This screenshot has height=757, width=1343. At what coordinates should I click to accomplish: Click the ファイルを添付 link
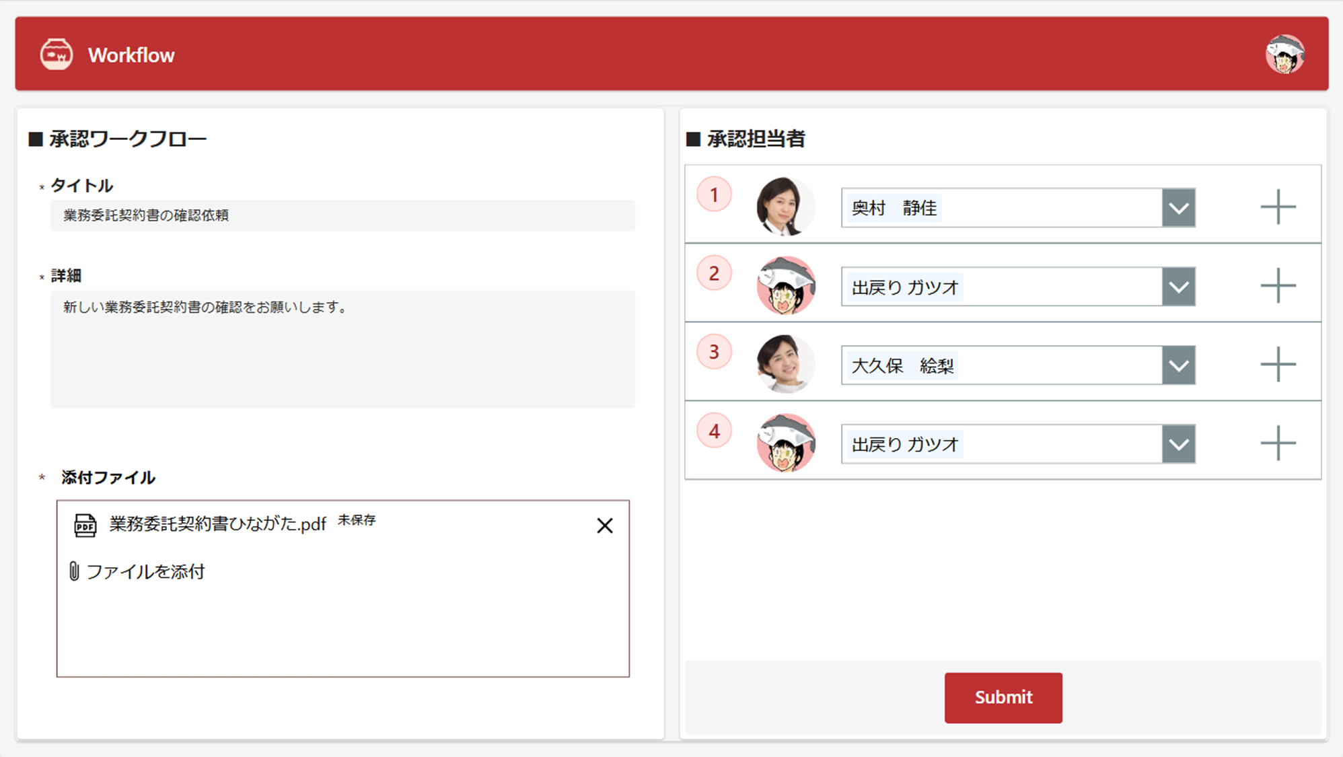coord(145,571)
